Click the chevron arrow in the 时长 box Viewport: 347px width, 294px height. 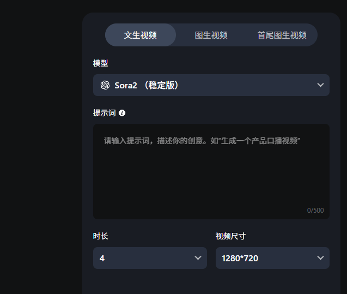(198, 258)
